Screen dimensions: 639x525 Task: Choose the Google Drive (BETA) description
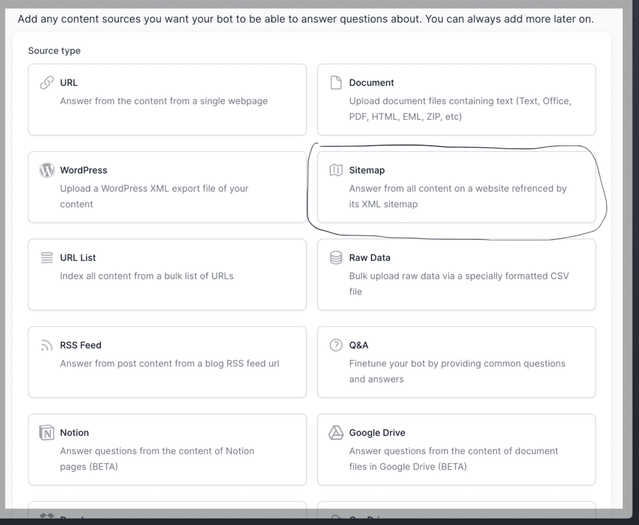pyautogui.click(x=453, y=458)
